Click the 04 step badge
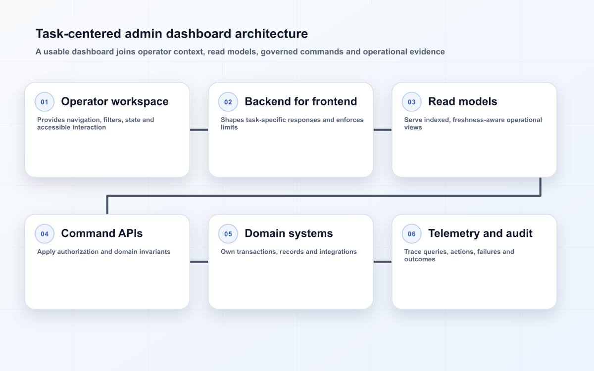Image resolution: width=594 pixels, height=371 pixels. click(x=45, y=234)
